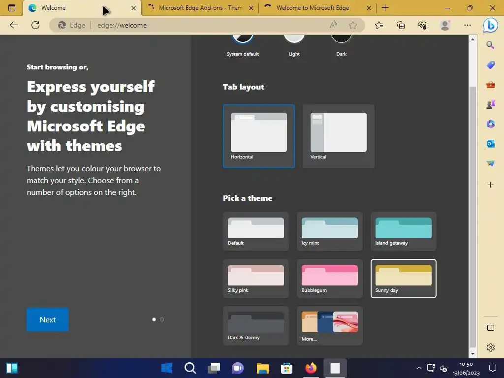Pick the Dark & stormy theme

[256, 326]
